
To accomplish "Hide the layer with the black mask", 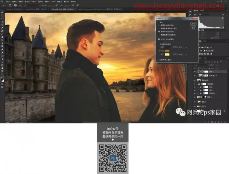I will click(x=195, y=97).
